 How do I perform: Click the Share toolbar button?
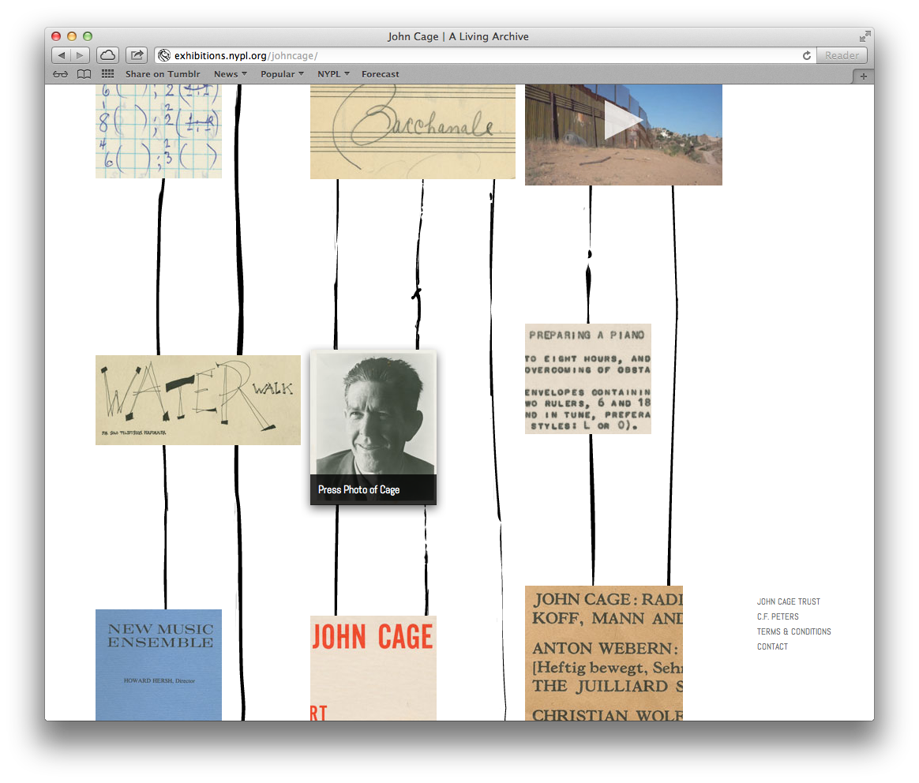point(137,55)
